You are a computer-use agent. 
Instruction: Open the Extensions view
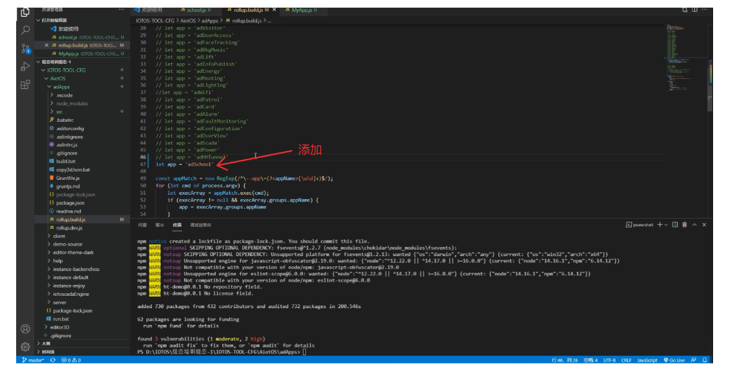click(x=25, y=84)
